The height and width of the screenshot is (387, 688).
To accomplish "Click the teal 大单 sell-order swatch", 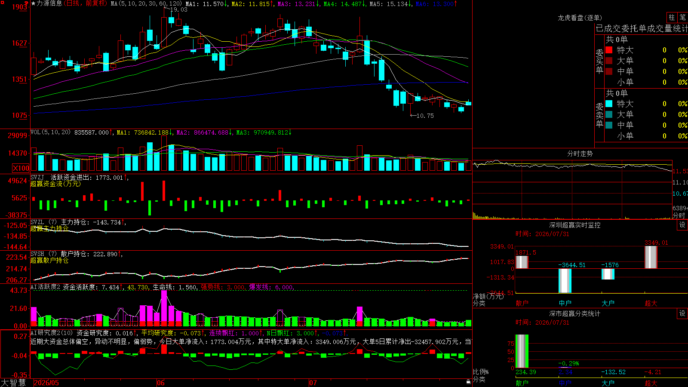I will click(x=609, y=114).
